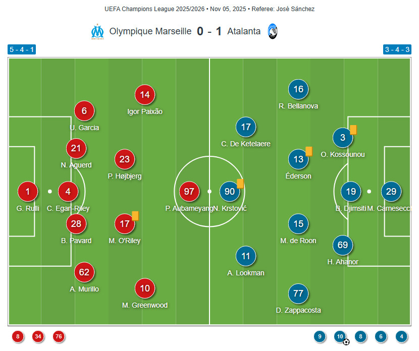Click the Atalanta team name
419x351 pixels.
click(244, 31)
